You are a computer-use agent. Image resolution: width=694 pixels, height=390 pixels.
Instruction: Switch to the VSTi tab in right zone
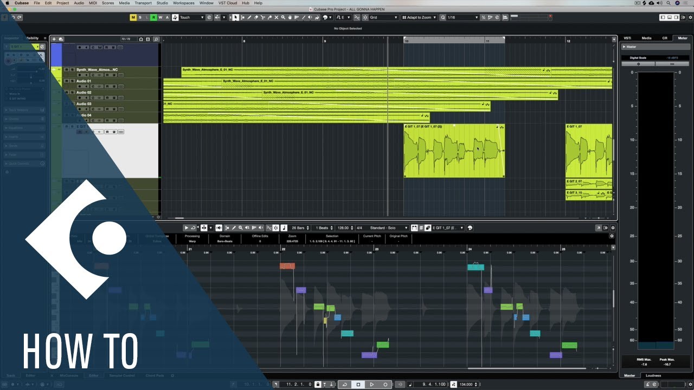point(627,38)
